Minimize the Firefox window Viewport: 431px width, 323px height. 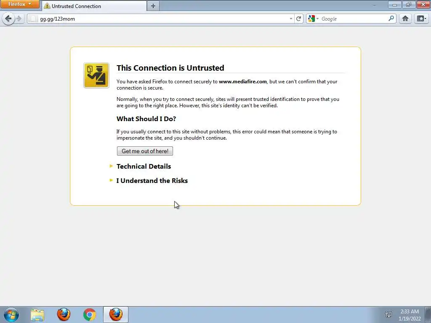point(394,4)
